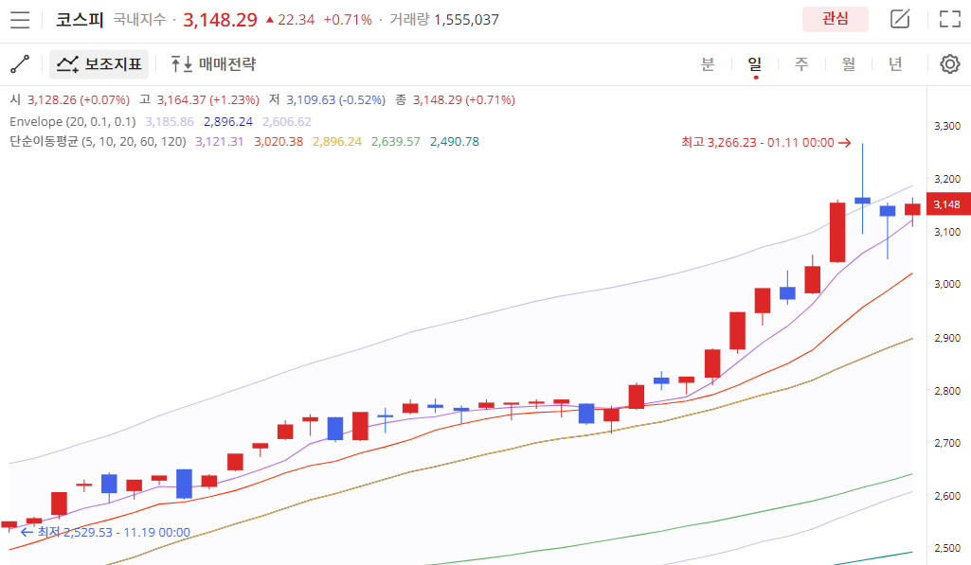The image size is (971, 565).
Task: Expand chart to fullscreen
Action: 949,19
